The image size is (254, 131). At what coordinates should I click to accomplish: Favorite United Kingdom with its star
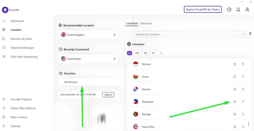click(x=115, y=35)
